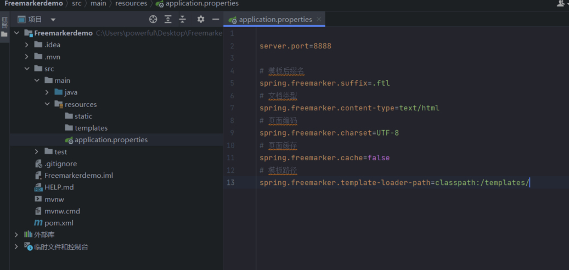Click line number 13 in the gutter
Screen dimensions: 569x270
coord(230,183)
